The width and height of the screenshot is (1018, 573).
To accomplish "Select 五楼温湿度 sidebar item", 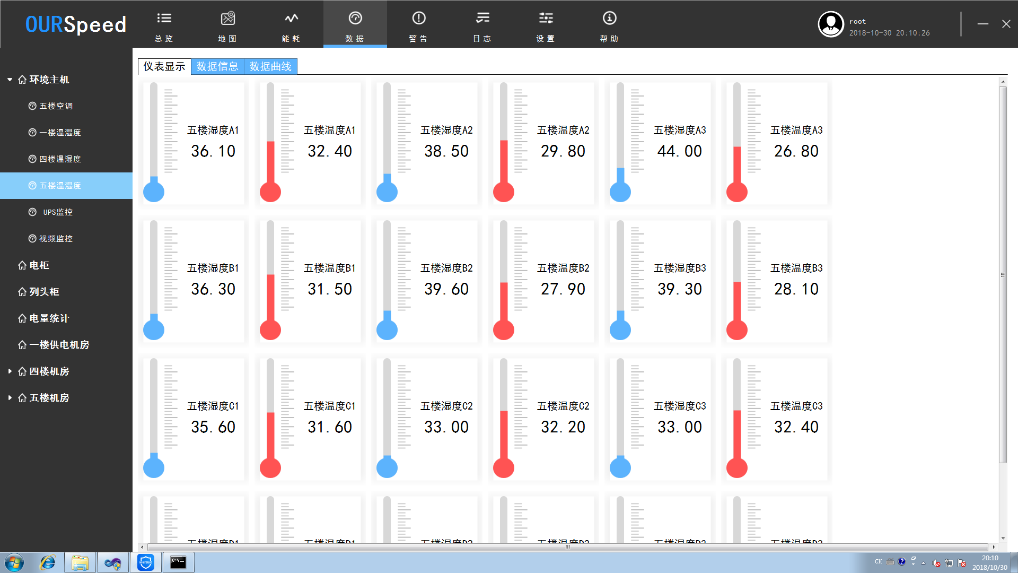I will (65, 185).
